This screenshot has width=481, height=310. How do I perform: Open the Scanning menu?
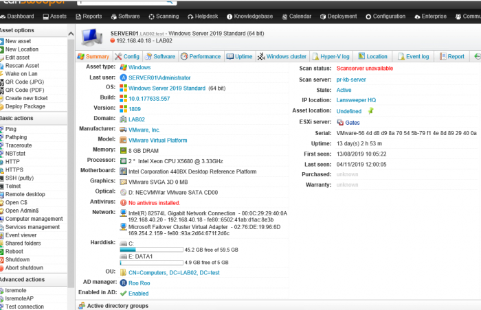coord(164,16)
